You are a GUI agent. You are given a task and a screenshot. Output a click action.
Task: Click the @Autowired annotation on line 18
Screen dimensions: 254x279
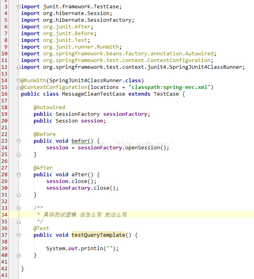(x=49, y=107)
